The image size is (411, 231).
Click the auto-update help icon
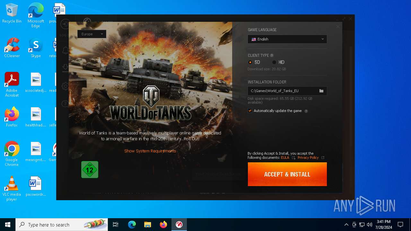[306, 111]
